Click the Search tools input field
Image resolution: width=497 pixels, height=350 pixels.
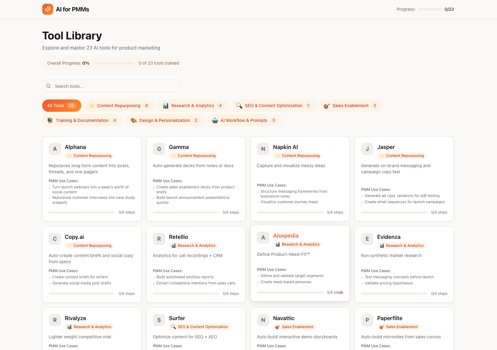point(111,86)
